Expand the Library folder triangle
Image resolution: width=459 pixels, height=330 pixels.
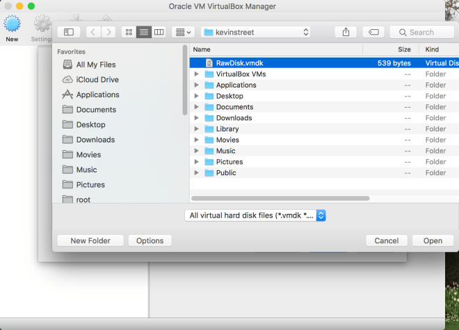[196, 129]
